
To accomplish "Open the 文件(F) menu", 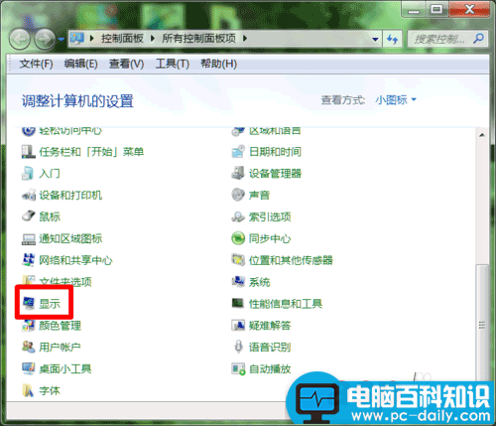I will tap(36, 64).
